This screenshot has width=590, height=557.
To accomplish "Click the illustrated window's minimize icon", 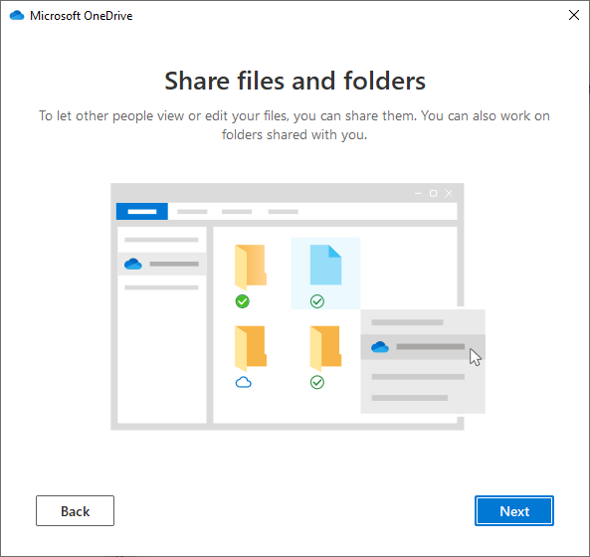I will 418,193.
